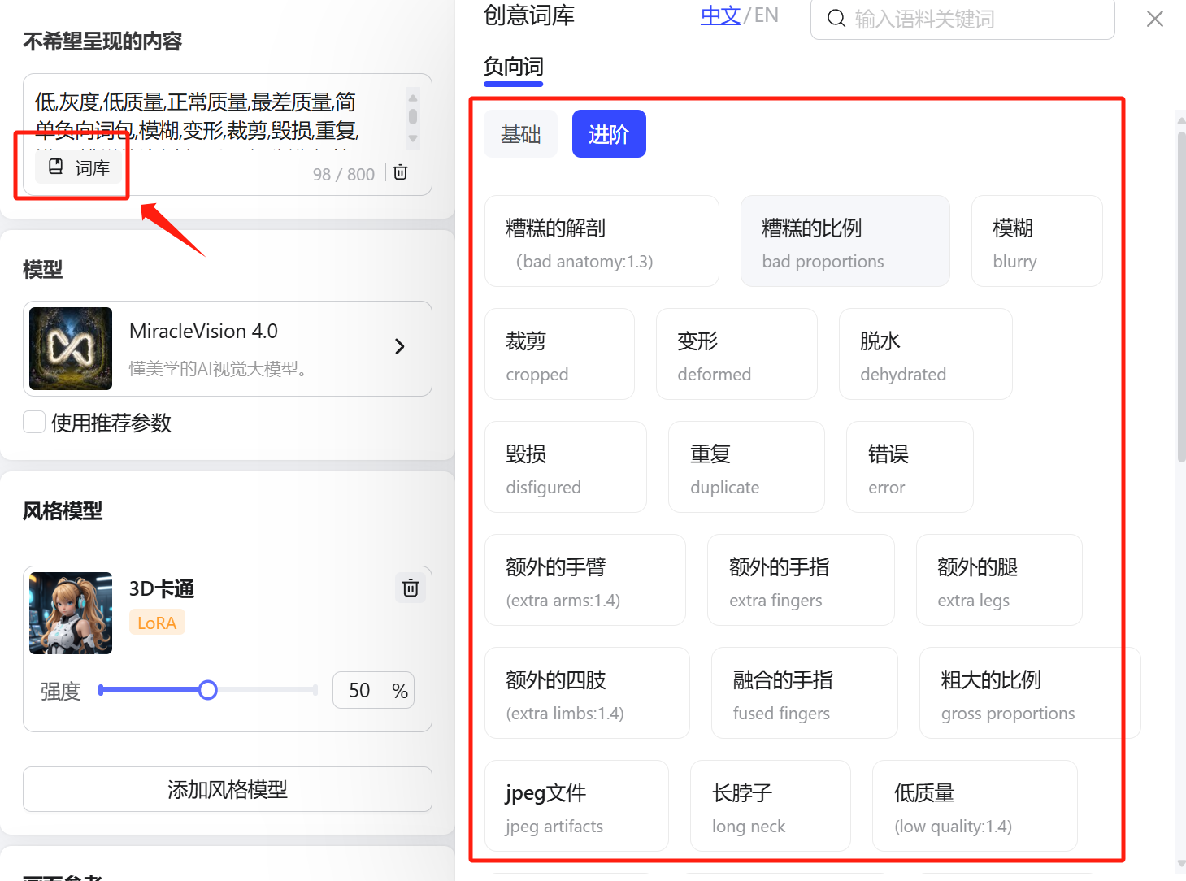This screenshot has width=1186, height=881.
Task: Expand the MiracleVision 4.0 model selector chevron
Action: click(399, 346)
